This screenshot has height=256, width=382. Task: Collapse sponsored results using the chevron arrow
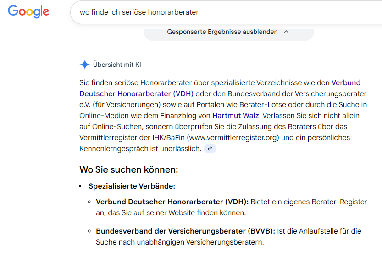pos(286,32)
